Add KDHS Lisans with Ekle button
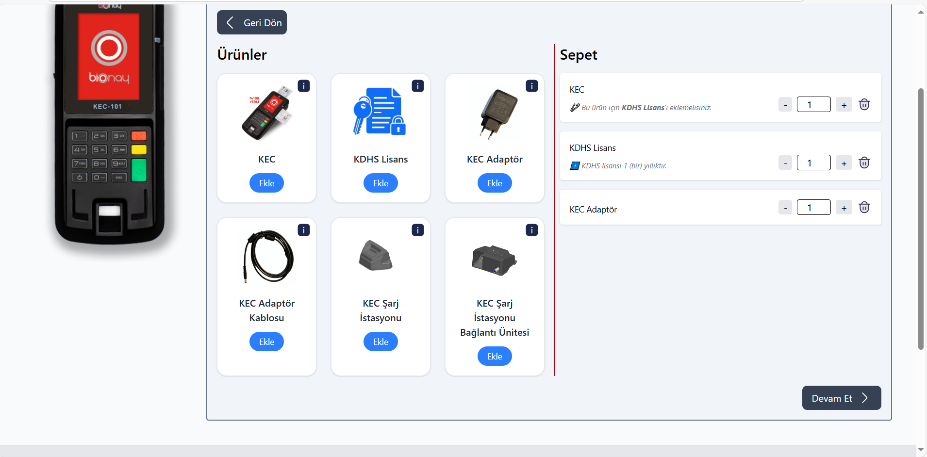 point(381,183)
